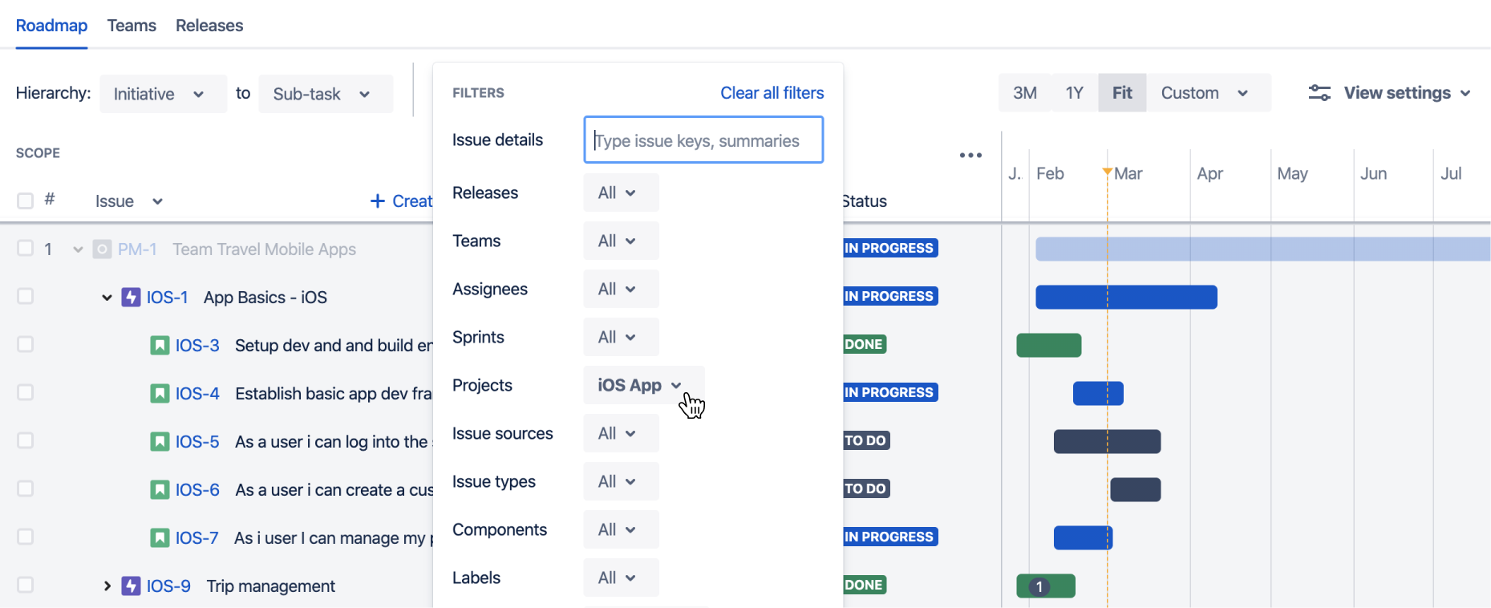
Task: Click the IOS-3 story bookmark icon
Action: click(160, 346)
